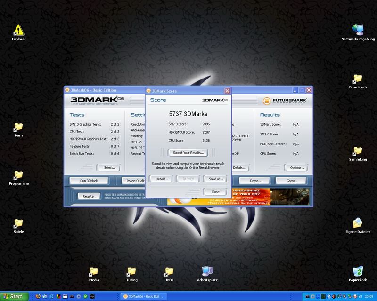Click the To Excel button
This screenshot has width=377, height=301.
(x=188, y=179)
